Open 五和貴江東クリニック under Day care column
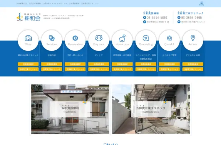This screenshot has width=221, height=145. coord(99,69)
